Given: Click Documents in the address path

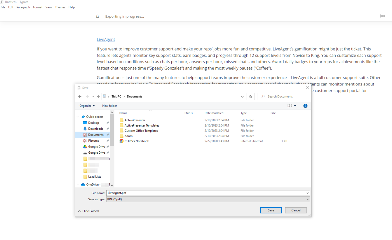Looking at the screenshot, I should tap(135, 96).
